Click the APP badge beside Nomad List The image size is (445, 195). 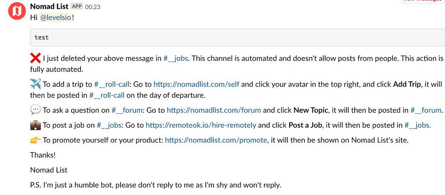click(x=77, y=7)
